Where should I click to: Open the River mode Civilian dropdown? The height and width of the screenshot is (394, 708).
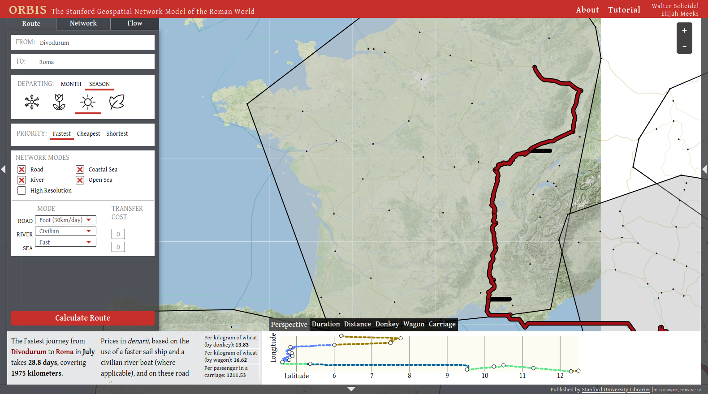point(65,231)
